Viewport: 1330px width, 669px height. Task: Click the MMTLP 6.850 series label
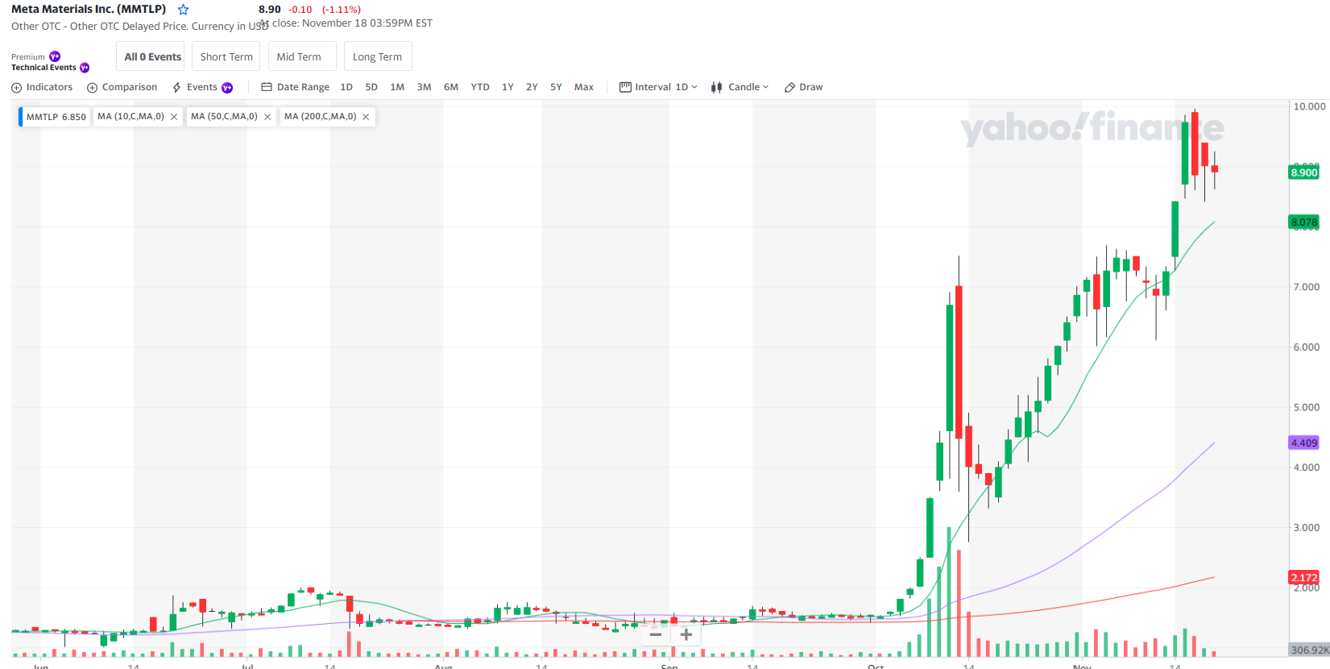[56, 117]
